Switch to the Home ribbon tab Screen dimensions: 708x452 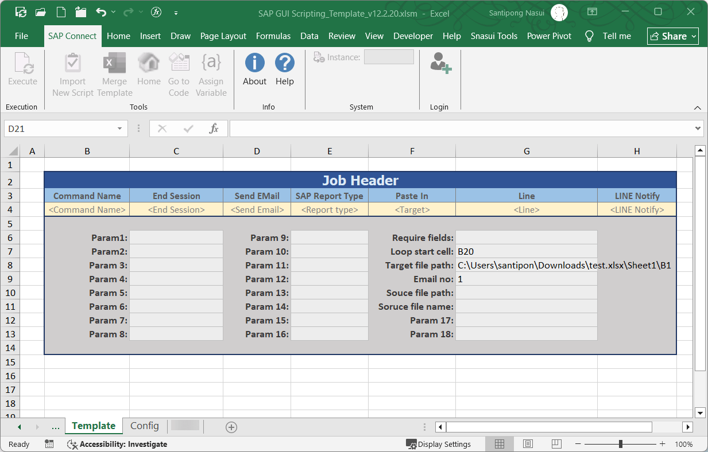(118, 36)
